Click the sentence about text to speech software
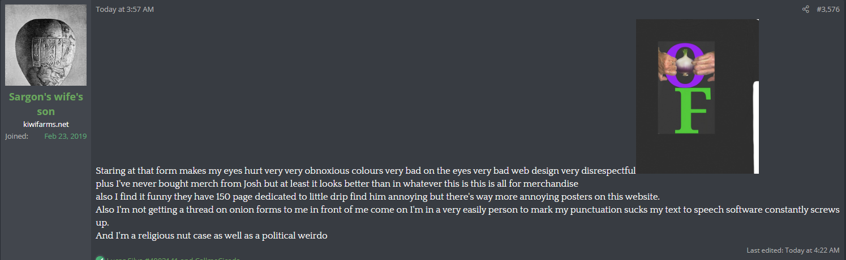This screenshot has width=846, height=260. pyautogui.click(x=467, y=210)
